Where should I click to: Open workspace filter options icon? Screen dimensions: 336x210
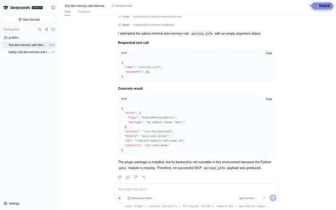click(47, 29)
